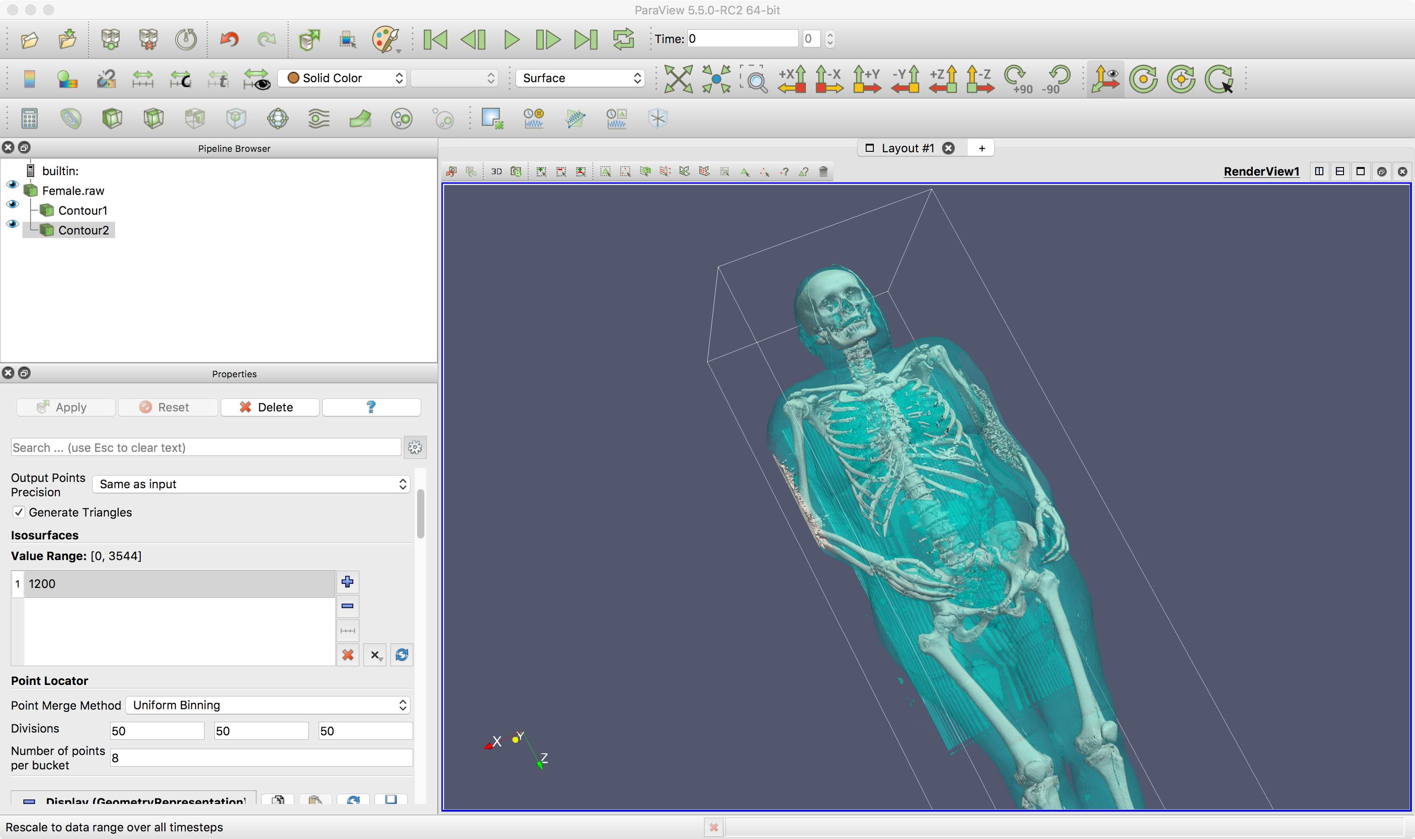The image size is (1415, 839).
Task: Rotate view 90 degrees clockwise
Action: [x=1019, y=79]
